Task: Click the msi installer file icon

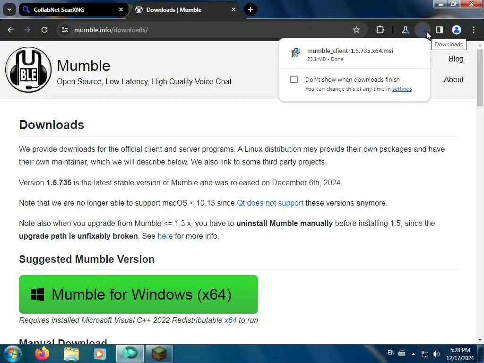Action: coord(295,53)
